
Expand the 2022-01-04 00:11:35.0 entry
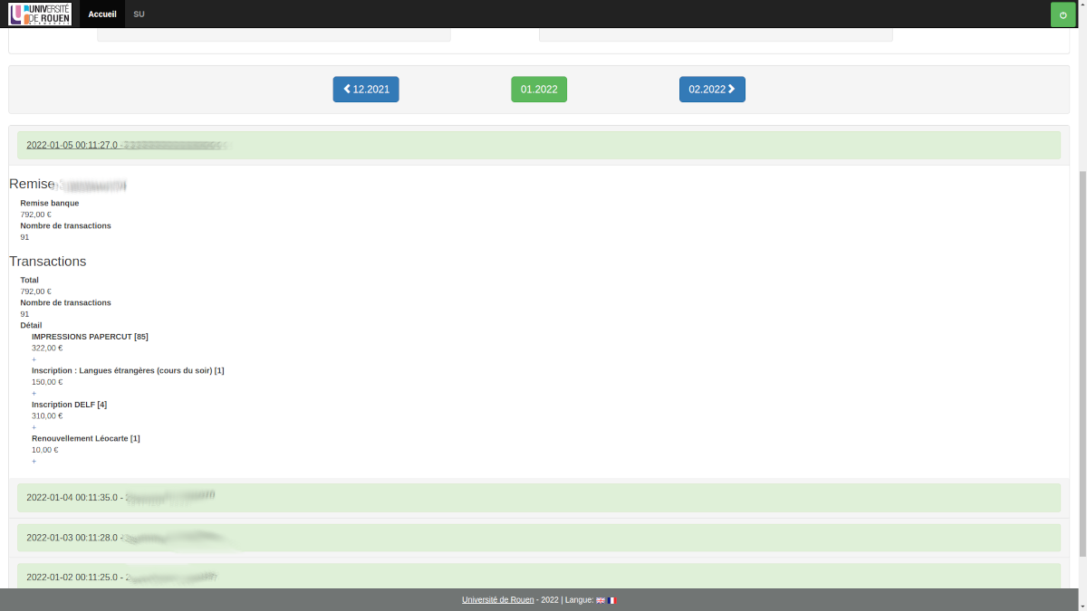[72, 498]
